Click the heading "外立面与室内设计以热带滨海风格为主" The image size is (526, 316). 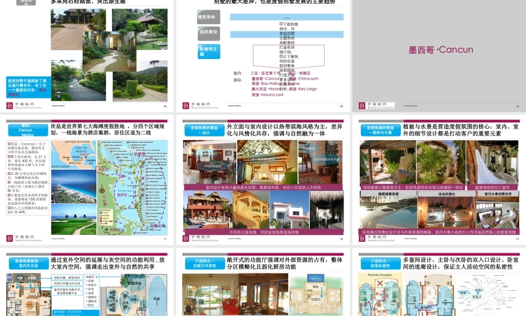278,126
